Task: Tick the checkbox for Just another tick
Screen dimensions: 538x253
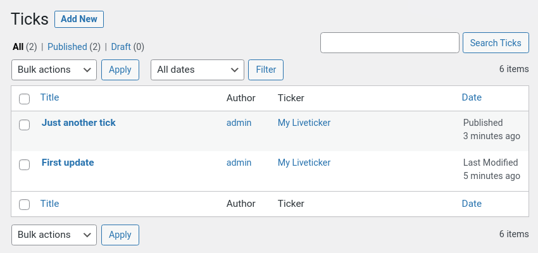Action: tap(24, 125)
